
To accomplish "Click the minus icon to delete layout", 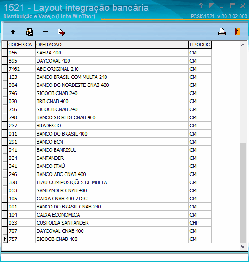I will point(46,32).
